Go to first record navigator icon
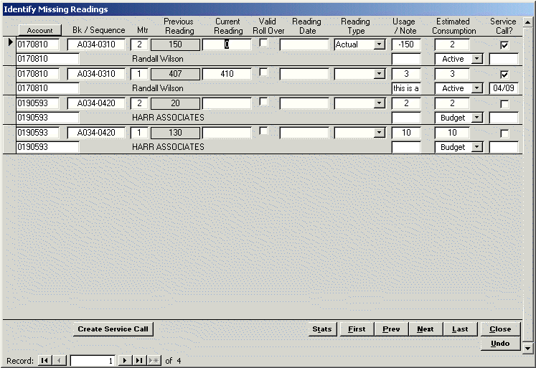536x368 pixels. (x=44, y=361)
